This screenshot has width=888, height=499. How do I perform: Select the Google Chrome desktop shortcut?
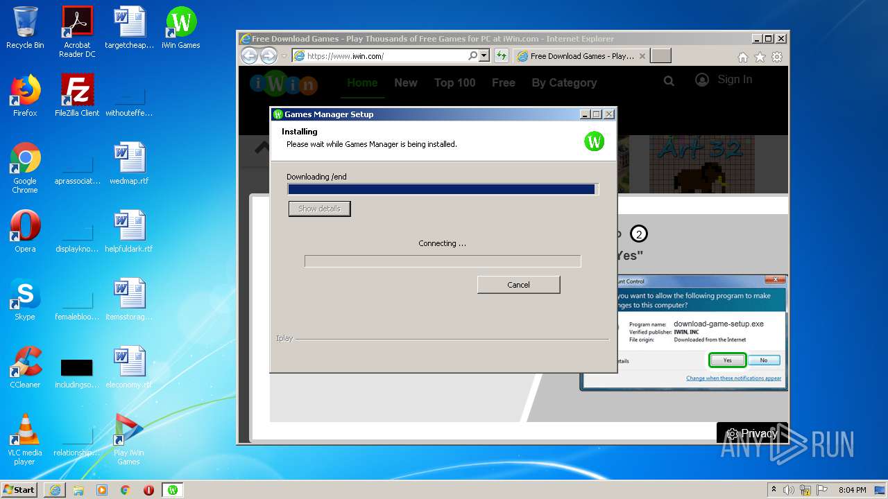(25, 168)
